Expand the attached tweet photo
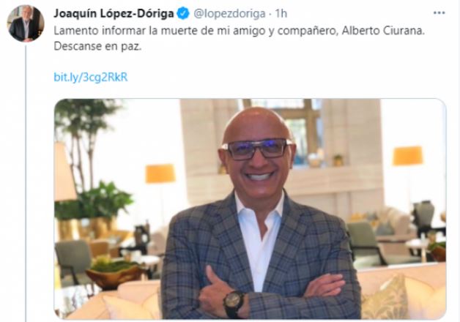 [x=250, y=209]
